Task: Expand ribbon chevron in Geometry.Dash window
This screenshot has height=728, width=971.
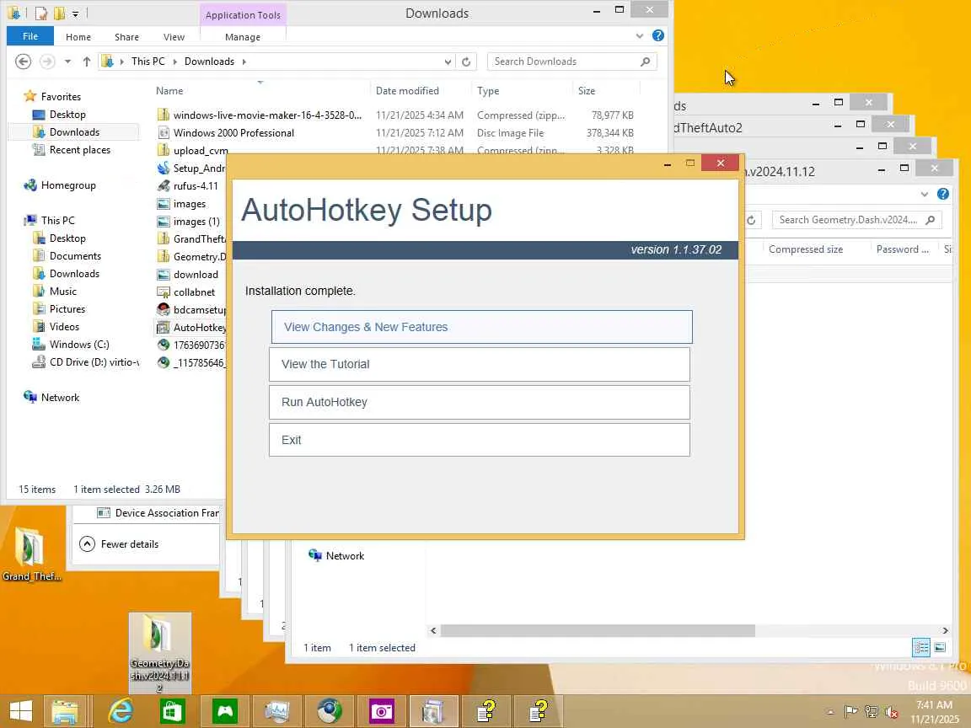Action: 925,194
